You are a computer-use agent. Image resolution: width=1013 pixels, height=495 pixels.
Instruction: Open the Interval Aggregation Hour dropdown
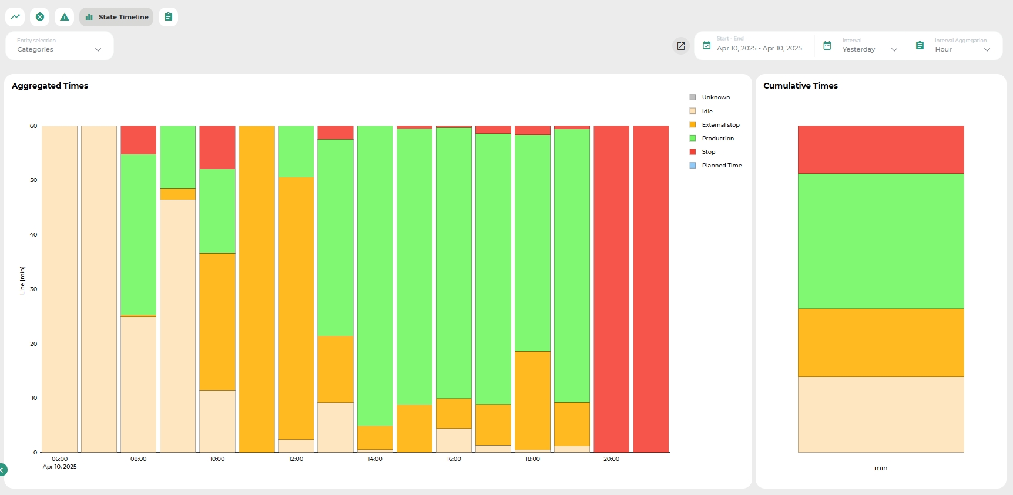coord(962,49)
